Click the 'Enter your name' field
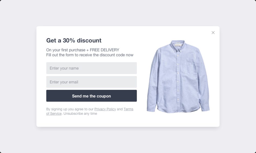 (91, 68)
